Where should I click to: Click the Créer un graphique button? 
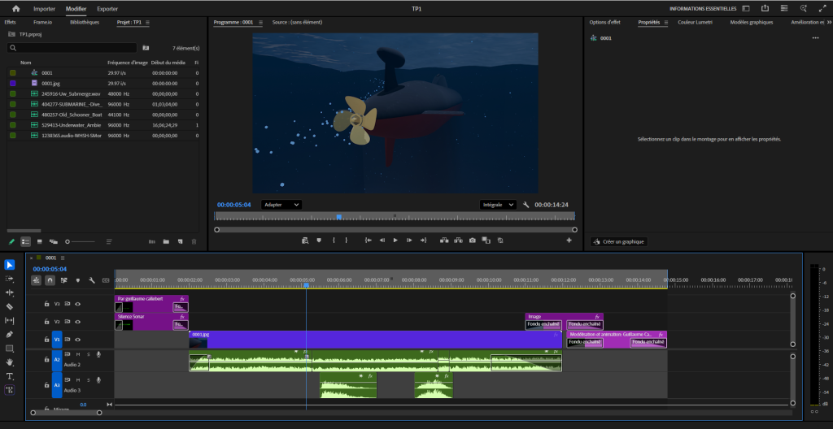coord(619,242)
